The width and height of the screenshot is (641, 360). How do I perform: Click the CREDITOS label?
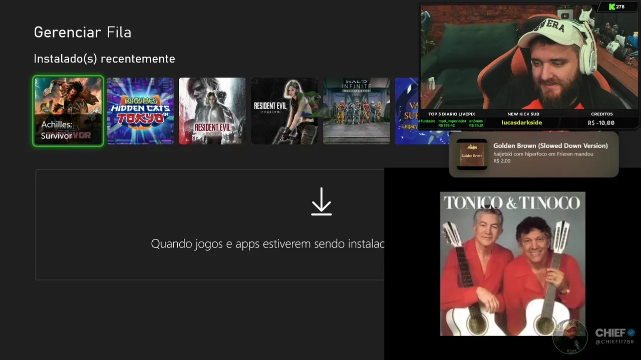602,114
